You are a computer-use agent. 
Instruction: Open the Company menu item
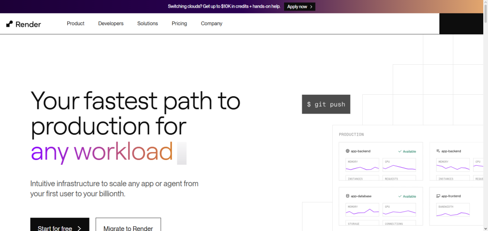pos(212,24)
